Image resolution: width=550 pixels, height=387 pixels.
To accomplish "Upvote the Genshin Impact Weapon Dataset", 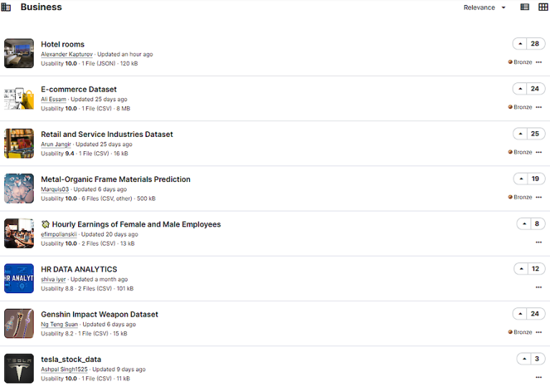I will click(x=521, y=314).
